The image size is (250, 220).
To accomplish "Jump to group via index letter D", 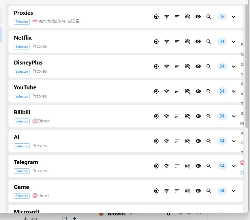I will point(242,64).
